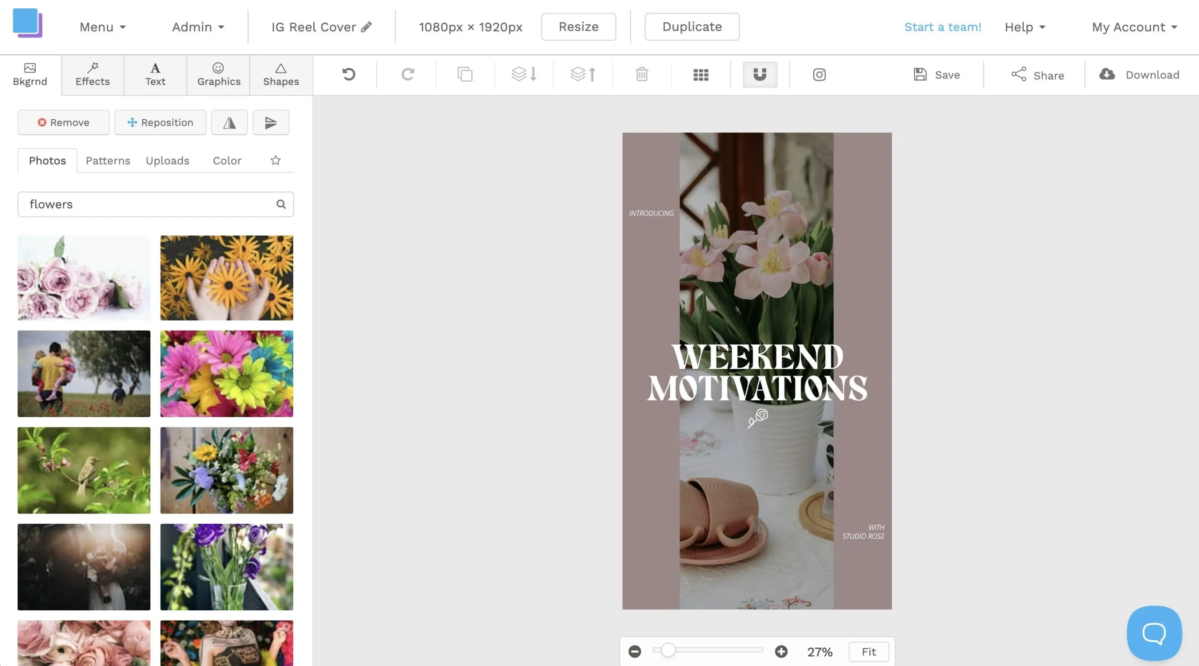Show the grid overlay icon
The height and width of the screenshot is (666, 1199).
coord(701,75)
